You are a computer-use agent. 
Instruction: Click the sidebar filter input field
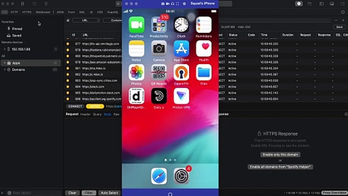34,193
